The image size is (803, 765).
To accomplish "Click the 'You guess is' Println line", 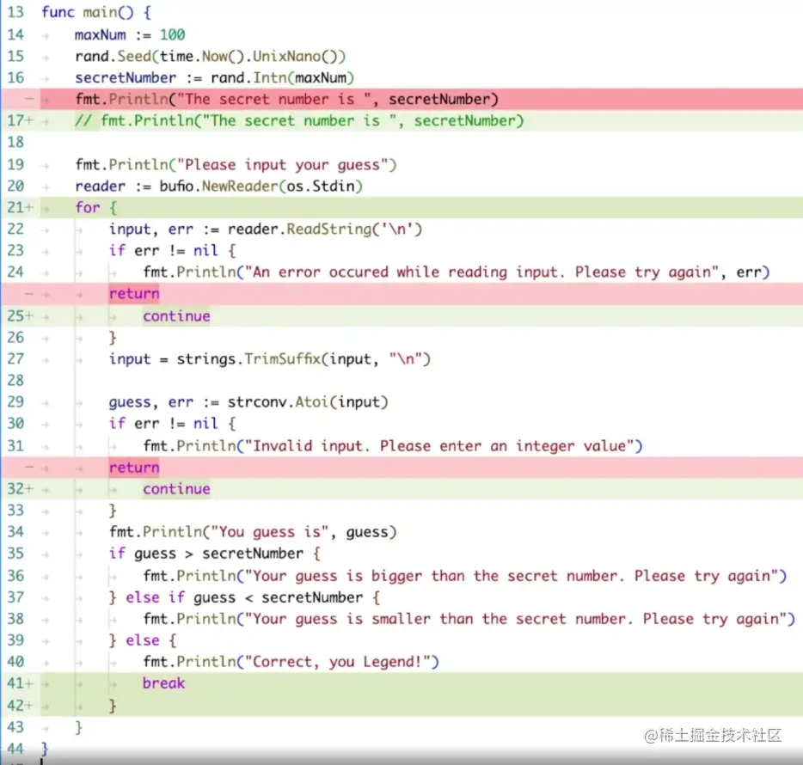I will click(x=253, y=533).
